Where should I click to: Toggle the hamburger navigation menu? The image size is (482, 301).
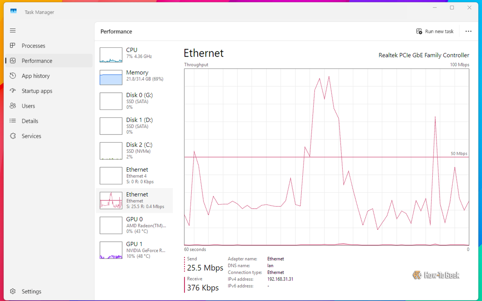[x=13, y=31]
